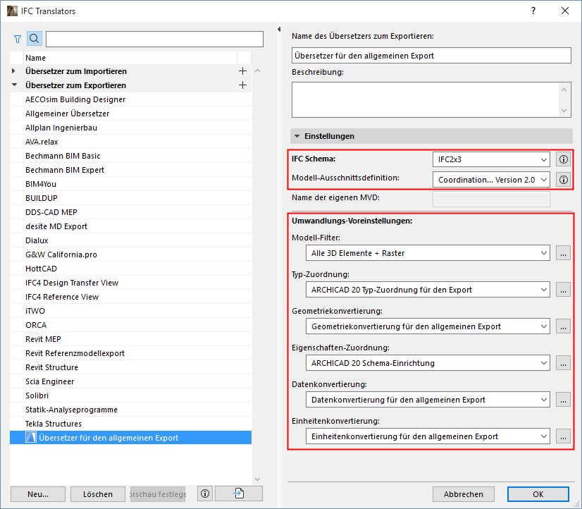Viewport: 582px width, 509px height.
Task: Select BIM4You translator
Action: click(x=130, y=184)
